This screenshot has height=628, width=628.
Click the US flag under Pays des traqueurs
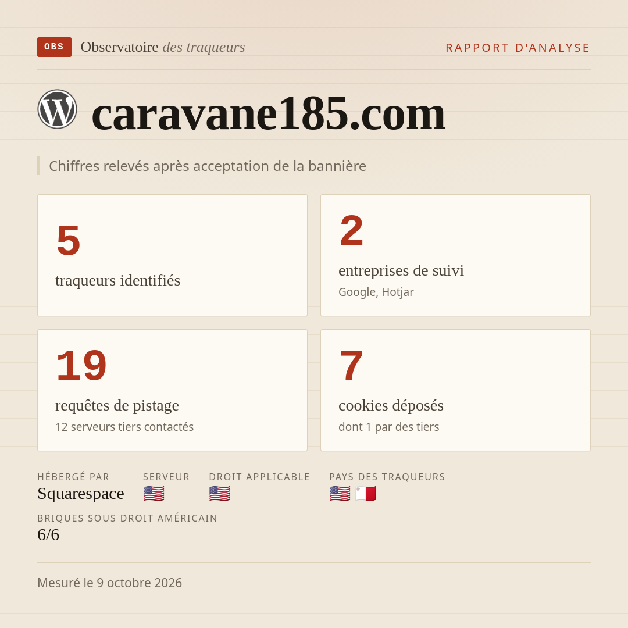[x=340, y=494]
